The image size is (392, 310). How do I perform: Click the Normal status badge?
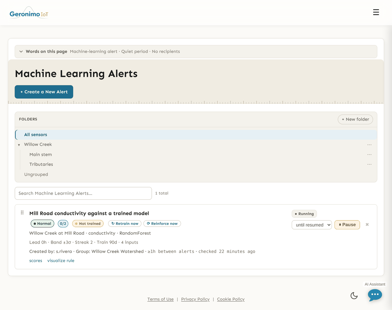tap(42, 224)
